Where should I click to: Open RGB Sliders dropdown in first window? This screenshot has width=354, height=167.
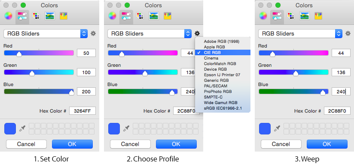click(x=46, y=34)
